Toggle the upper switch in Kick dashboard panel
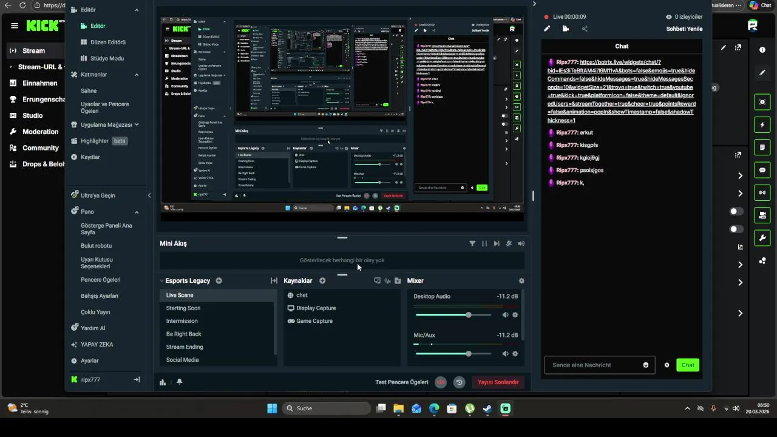 [x=736, y=211]
